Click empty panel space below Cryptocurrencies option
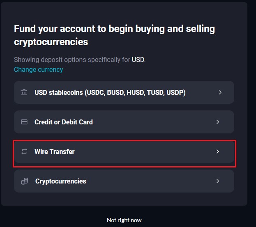The height and width of the screenshot is (227, 256). [124, 199]
